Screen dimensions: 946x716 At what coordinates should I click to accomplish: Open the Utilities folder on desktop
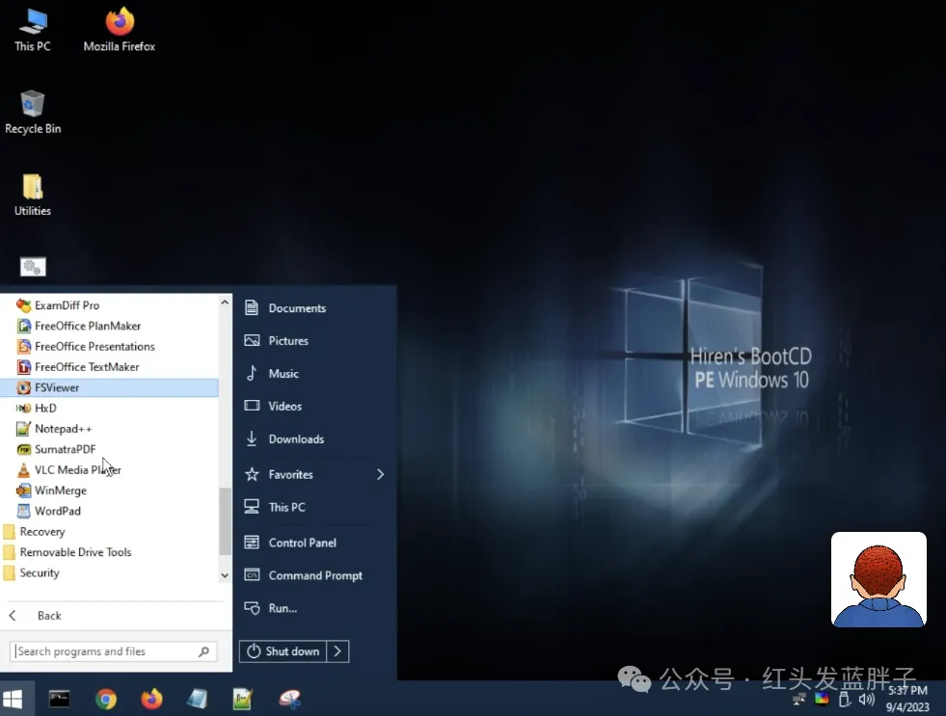coord(33,196)
